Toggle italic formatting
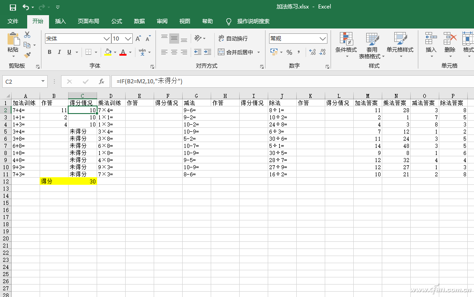474x297 pixels. [x=60, y=52]
